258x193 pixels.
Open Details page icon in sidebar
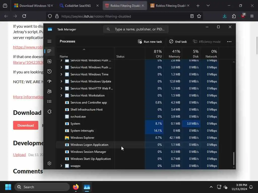coord(49,102)
